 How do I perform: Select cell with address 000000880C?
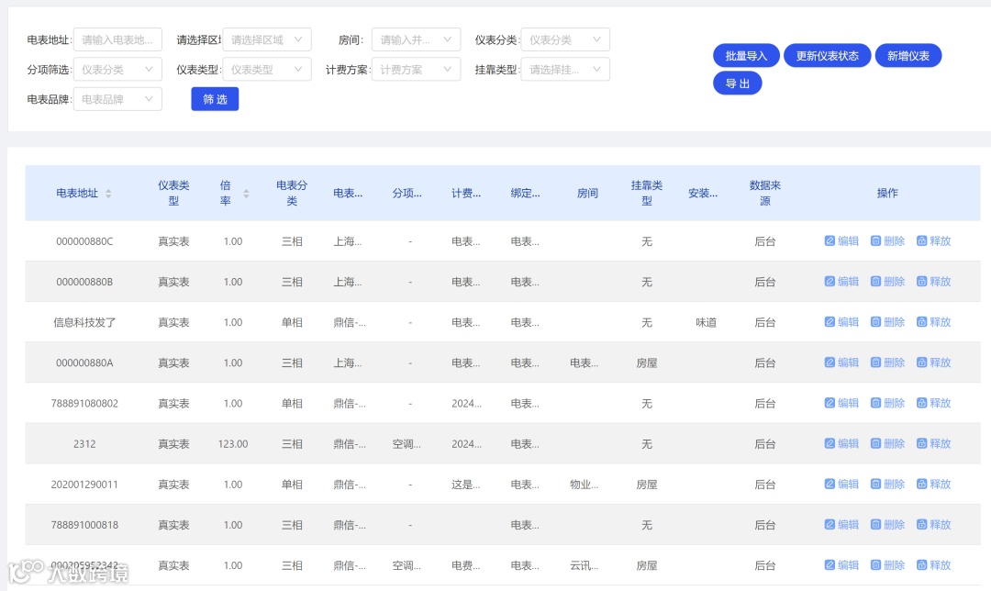coord(84,241)
